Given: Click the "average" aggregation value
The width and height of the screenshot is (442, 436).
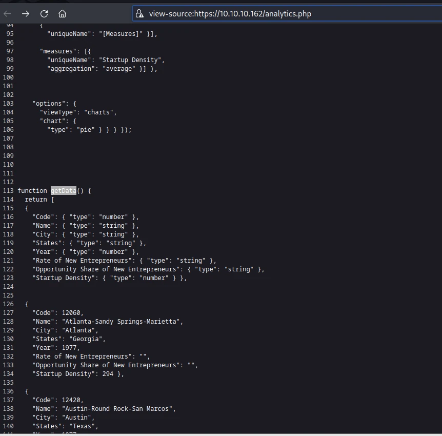Looking at the screenshot, I should (118, 69).
